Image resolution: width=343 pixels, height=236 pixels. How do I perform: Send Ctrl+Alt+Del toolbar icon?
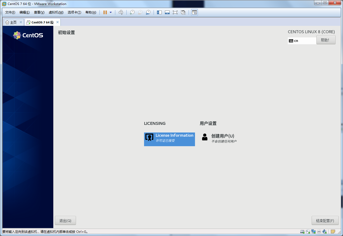(x=121, y=12)
